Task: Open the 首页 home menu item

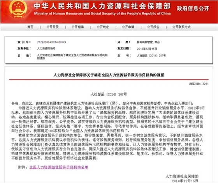Action: [30, 27]
